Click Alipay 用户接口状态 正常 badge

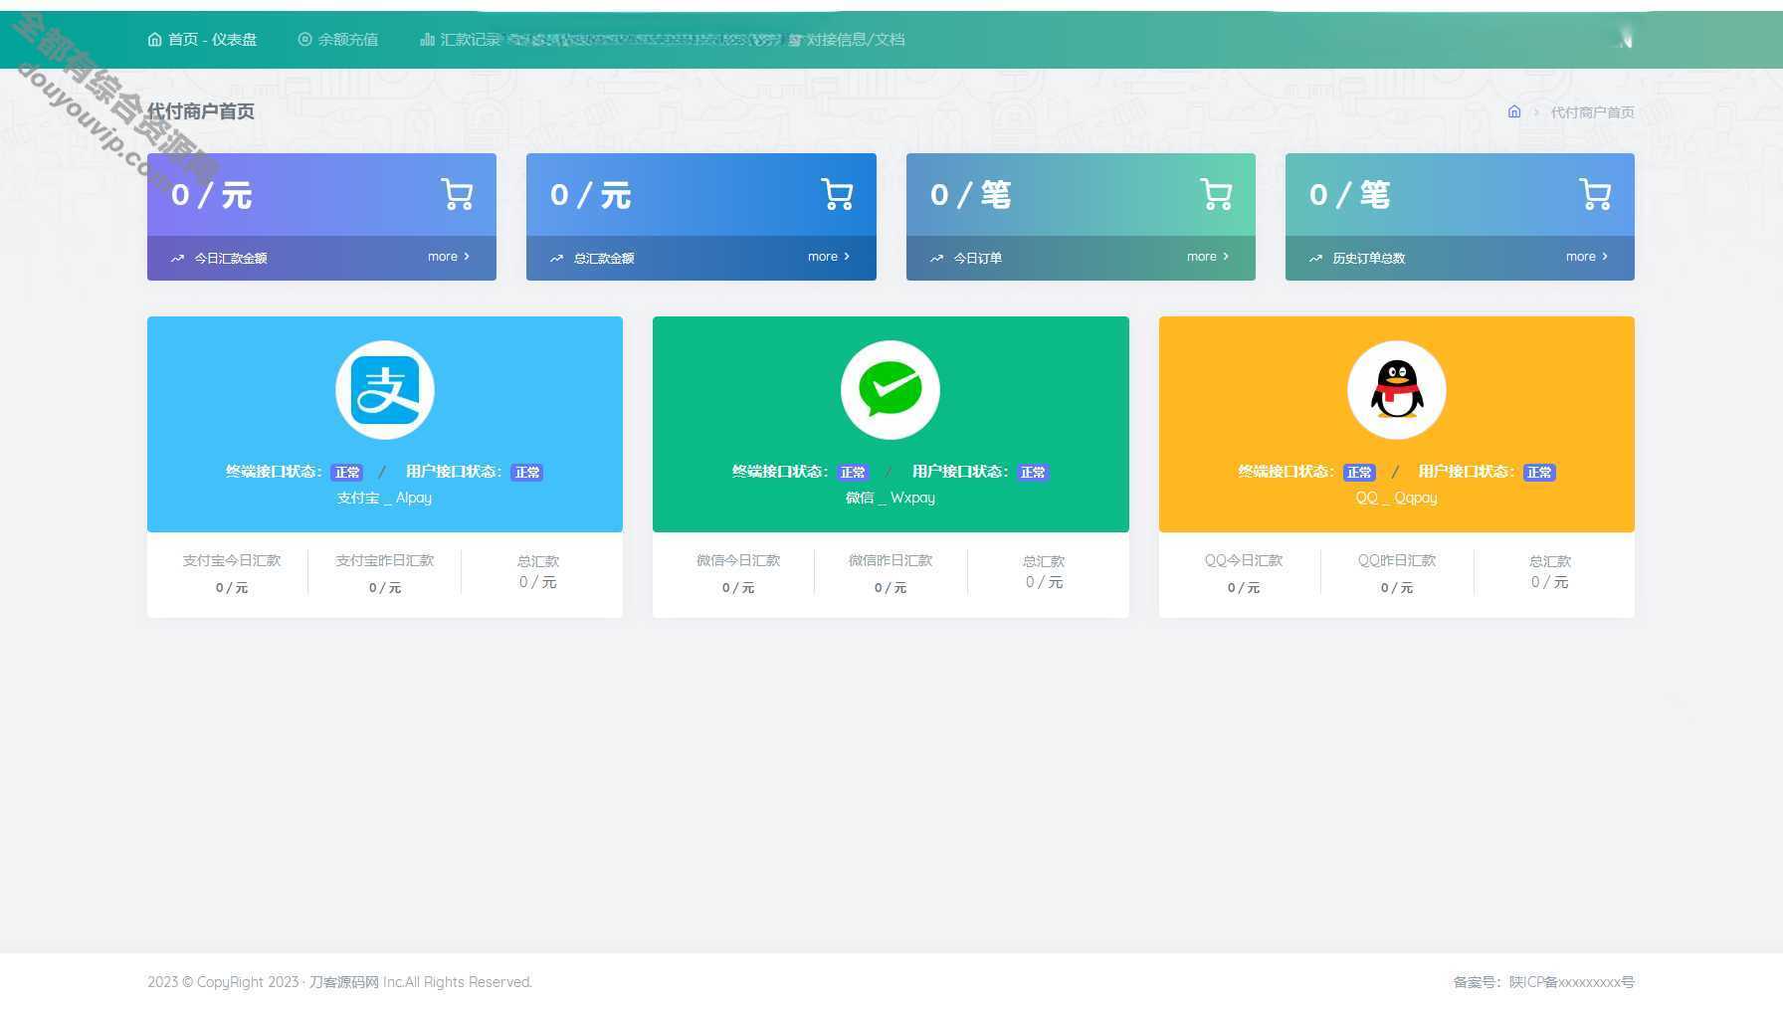pos(527,473)
